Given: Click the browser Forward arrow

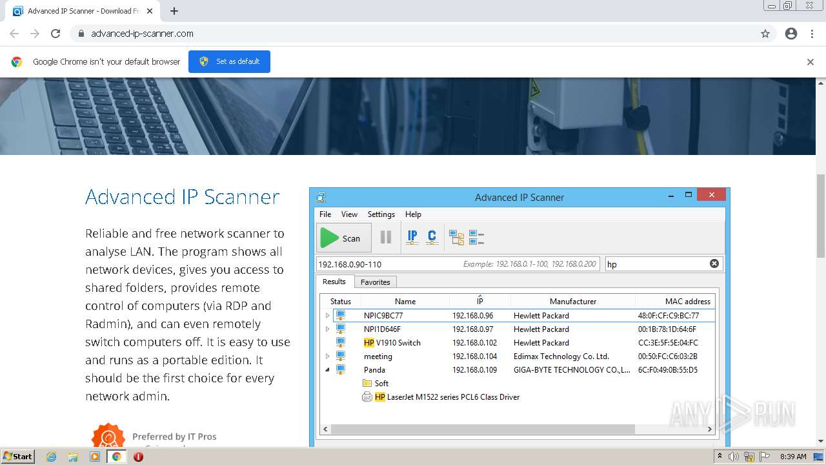Looking at the screenshot, I should point(35,34).
